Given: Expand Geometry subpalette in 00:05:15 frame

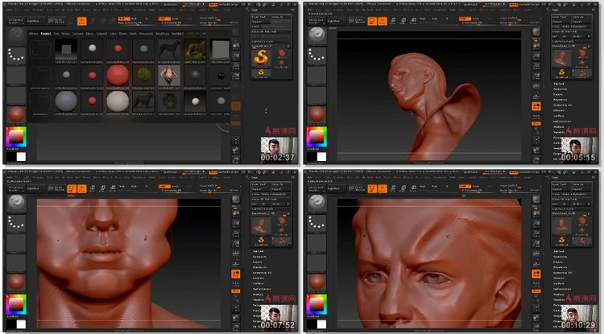Looking at the screenshot, I should (x=560, y=89).
